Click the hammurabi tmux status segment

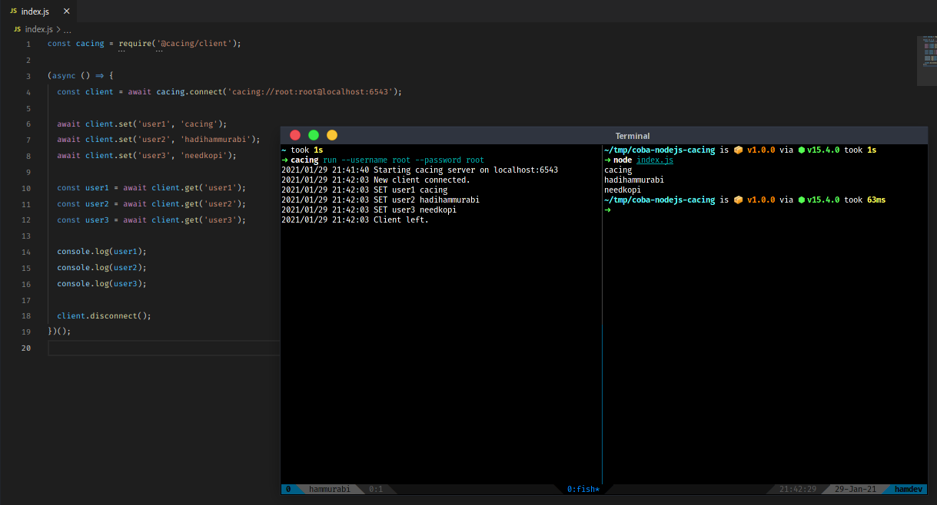coord(329,489)
